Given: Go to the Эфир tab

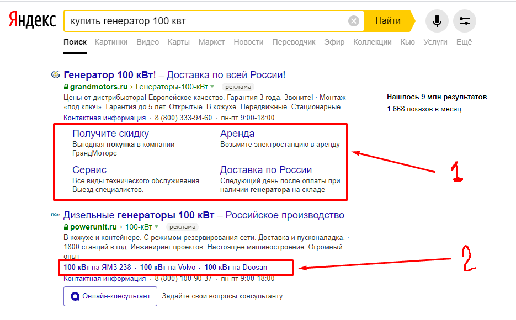Looking at the screenshot, I should click(x=334, y=42).
